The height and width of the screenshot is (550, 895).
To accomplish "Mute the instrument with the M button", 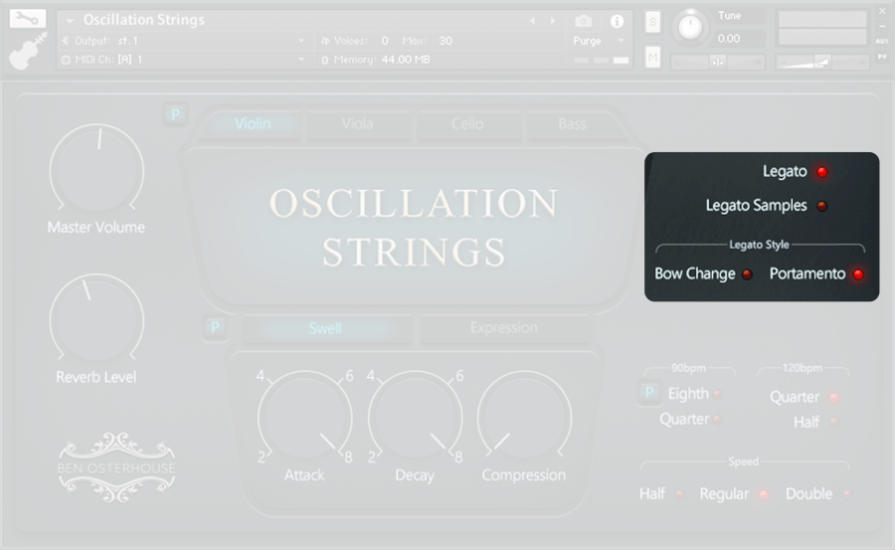I will point(653,57).
